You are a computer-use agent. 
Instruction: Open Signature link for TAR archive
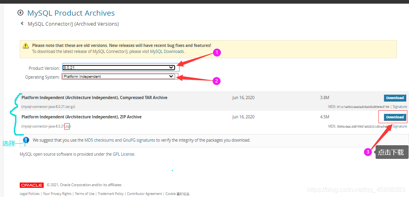400,107
